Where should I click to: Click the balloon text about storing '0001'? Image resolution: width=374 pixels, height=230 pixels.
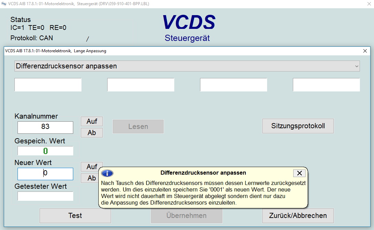[203, 193]
